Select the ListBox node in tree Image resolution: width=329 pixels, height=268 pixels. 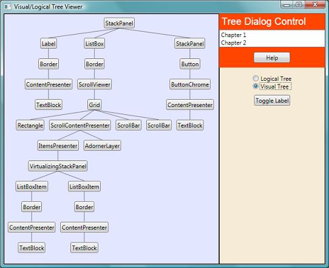click(95, 44)
